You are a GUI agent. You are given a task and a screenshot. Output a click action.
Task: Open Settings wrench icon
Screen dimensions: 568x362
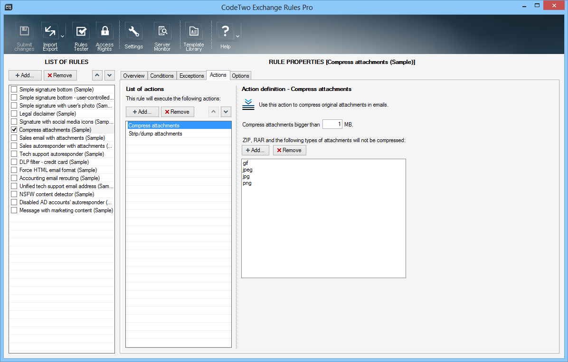point(133,36)
